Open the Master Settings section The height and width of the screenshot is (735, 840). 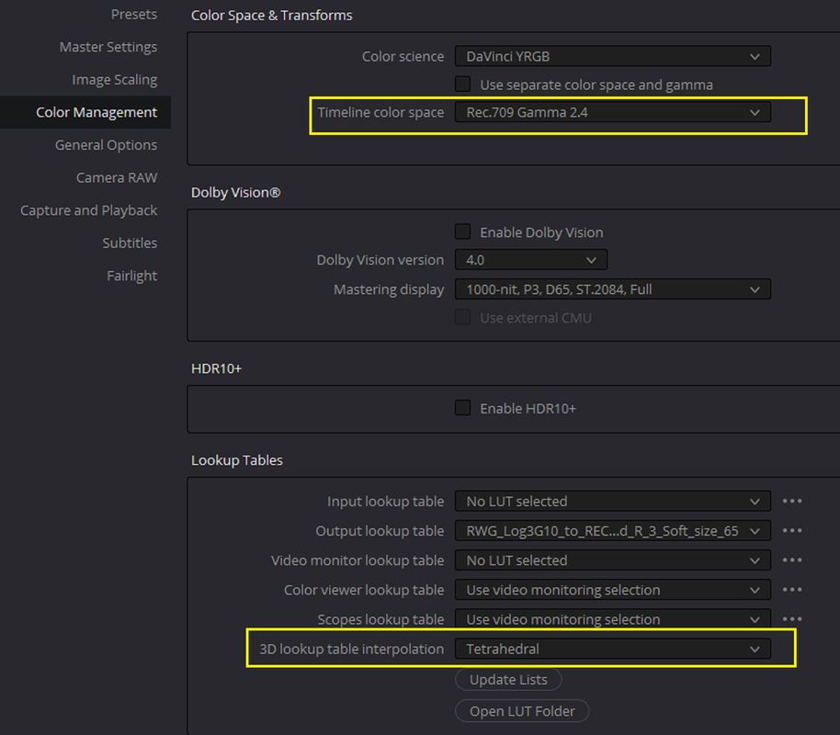coord(108,47)
